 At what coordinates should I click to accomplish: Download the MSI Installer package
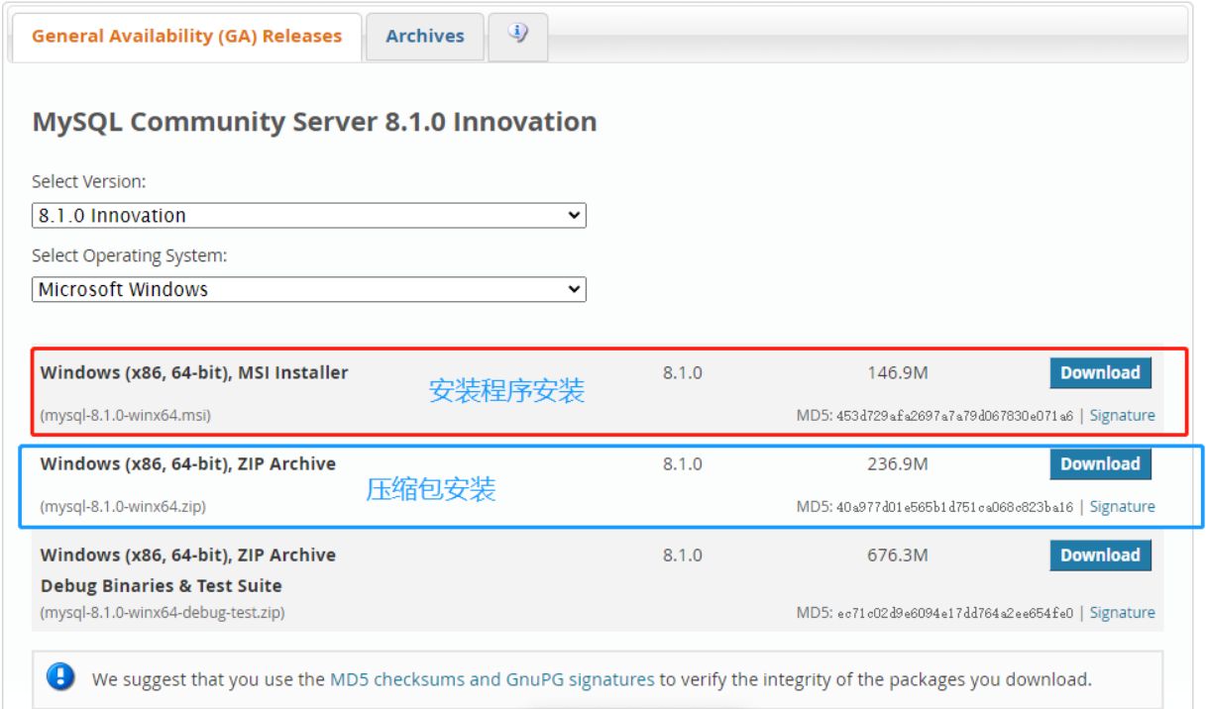(1100, 373)
